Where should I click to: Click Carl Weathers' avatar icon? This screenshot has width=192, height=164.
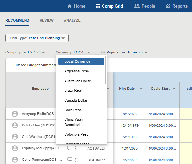coord(15,137)
